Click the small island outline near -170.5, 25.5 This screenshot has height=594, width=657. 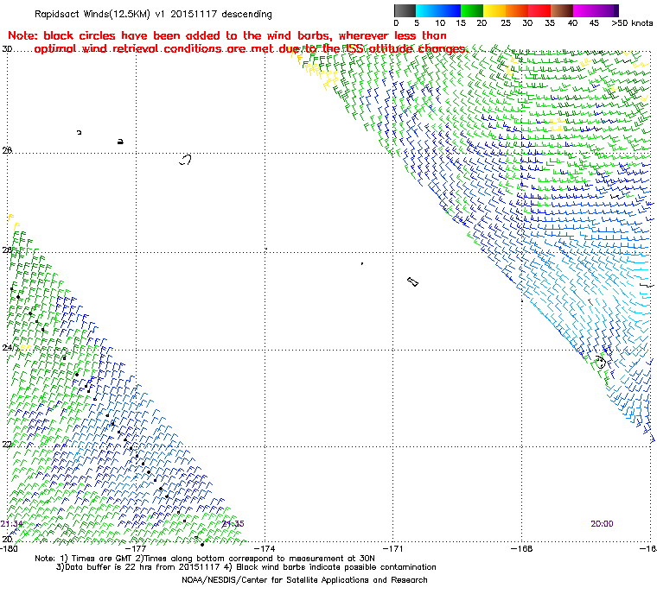412,281
